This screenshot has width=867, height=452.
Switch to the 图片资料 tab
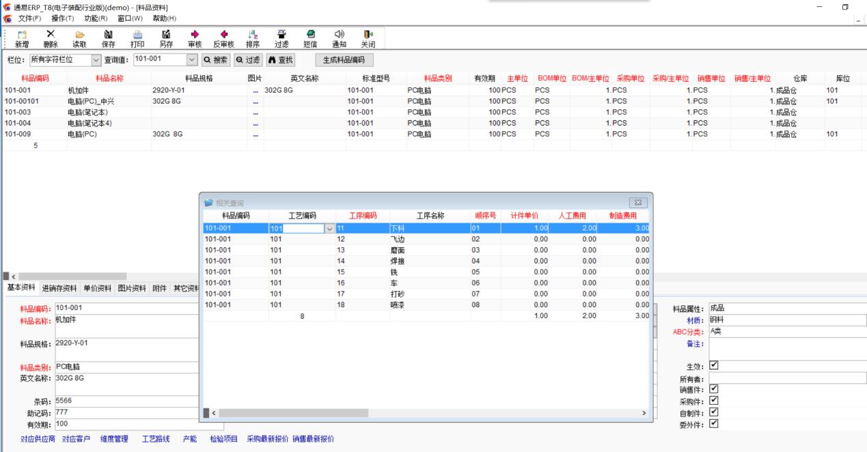[133, 288]
